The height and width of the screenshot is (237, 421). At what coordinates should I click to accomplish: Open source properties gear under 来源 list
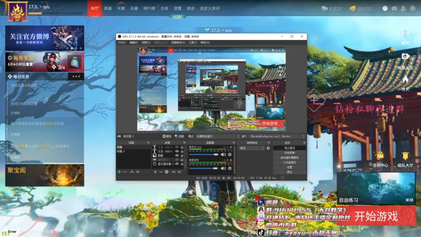pos(167,172)
